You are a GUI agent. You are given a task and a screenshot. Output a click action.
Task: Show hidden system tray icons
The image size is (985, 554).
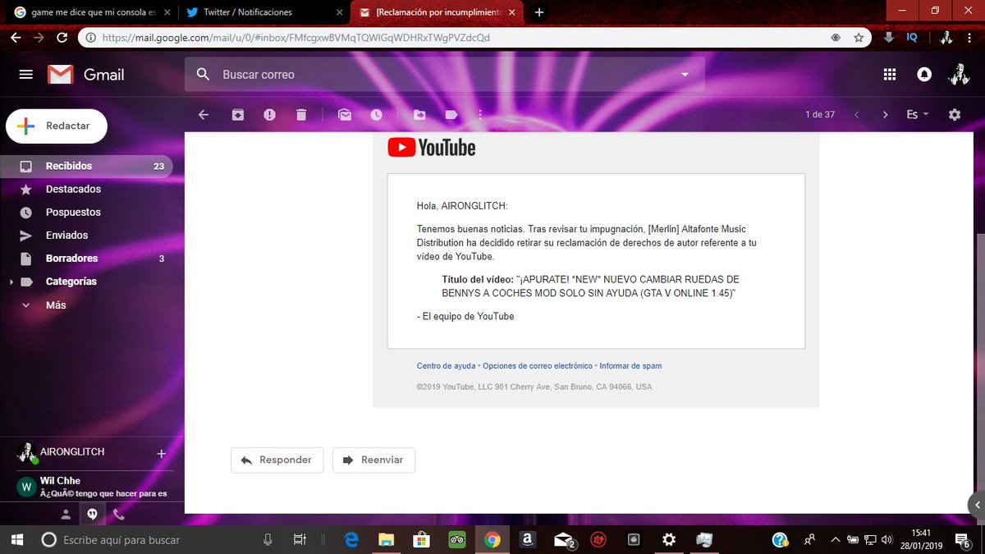[836, 540]
